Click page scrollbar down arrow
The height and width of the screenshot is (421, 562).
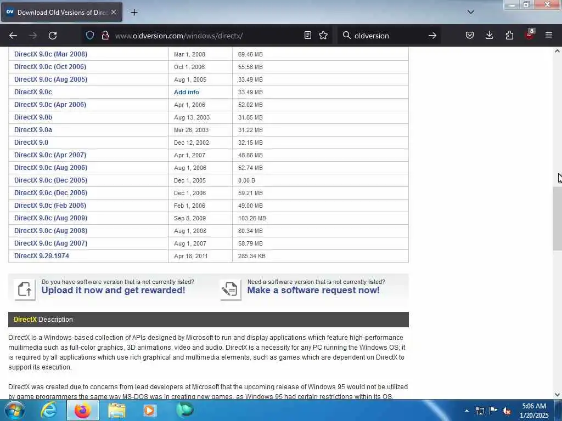point(557,395)
